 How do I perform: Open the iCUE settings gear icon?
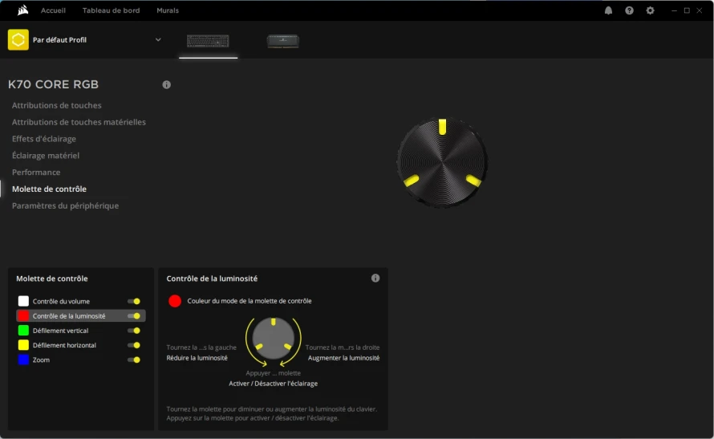tap(651, 10)
